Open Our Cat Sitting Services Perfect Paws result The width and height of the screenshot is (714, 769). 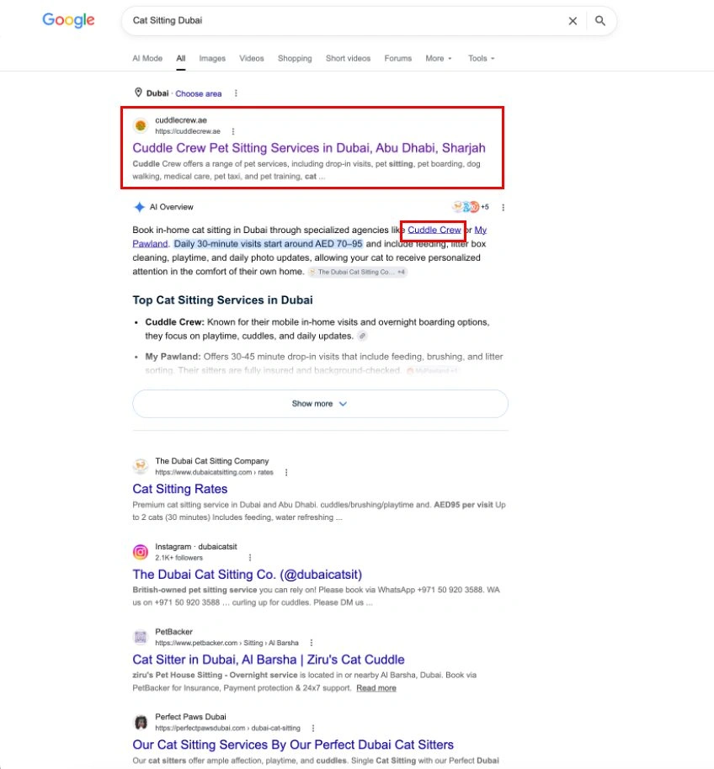pos(293,745)
